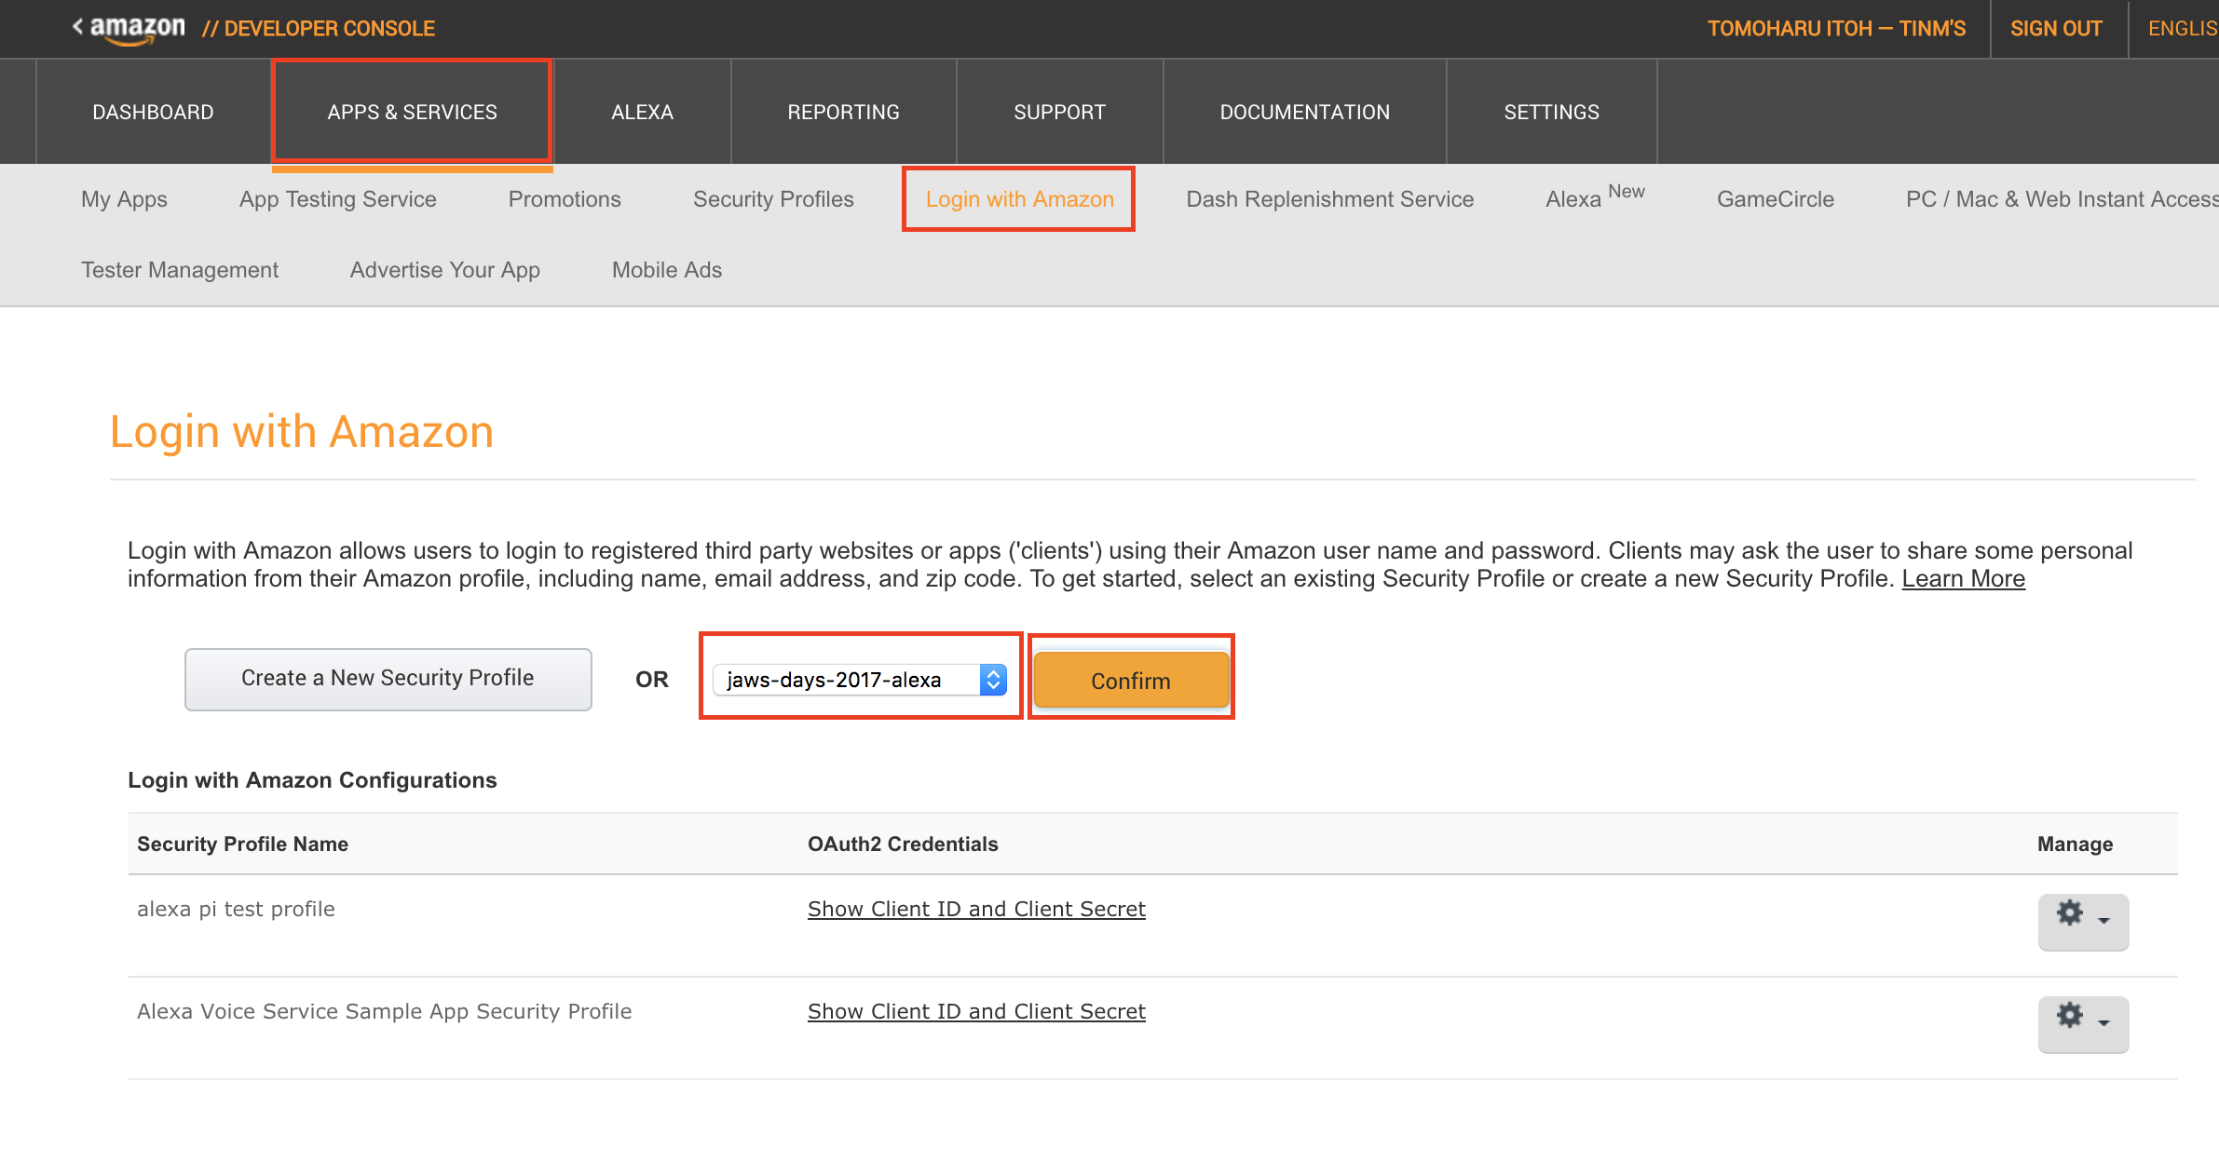Select Alexa Voice Service Sample App Security Profile name
Screen dimensions: 2219x1162
[384, 1011]
